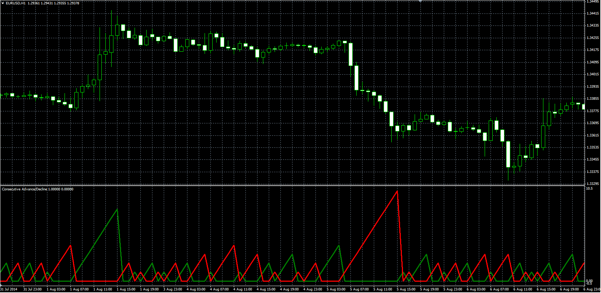
Task: Click the chart shift triangle marker at top
Action: click(x=420, y=1)
